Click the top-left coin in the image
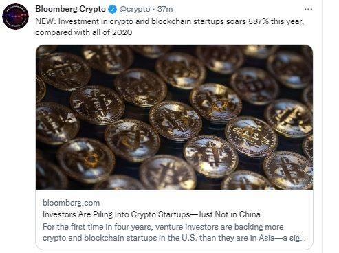The image size is (339, 253). coord(65,71)
